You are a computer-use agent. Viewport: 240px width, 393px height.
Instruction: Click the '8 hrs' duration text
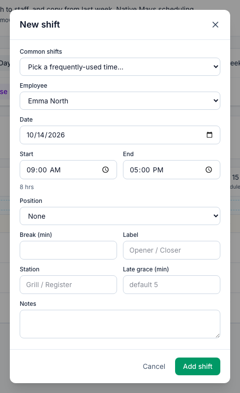click(27, 187)
